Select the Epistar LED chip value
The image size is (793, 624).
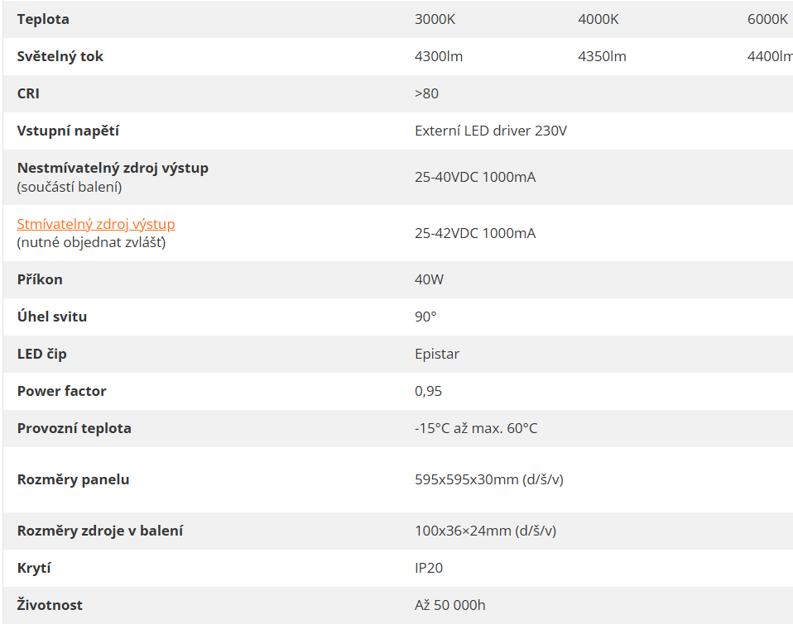click(437, 354)
